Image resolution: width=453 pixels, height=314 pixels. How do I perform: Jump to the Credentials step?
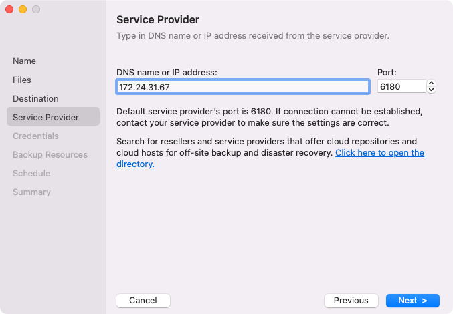pyautogui.click(x=35, y=136)
